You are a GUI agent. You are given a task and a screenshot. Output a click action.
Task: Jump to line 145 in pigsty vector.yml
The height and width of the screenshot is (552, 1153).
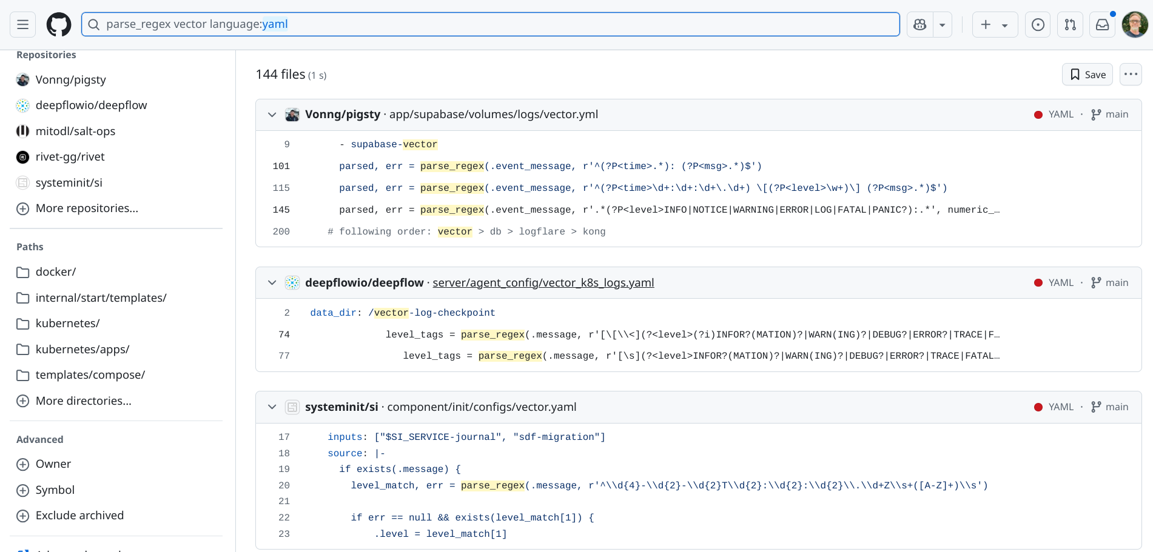(x=281, y=210)
